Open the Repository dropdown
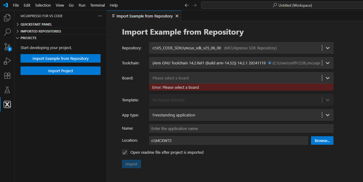Screen dimensions: 363x182 (x=327, y=48)
